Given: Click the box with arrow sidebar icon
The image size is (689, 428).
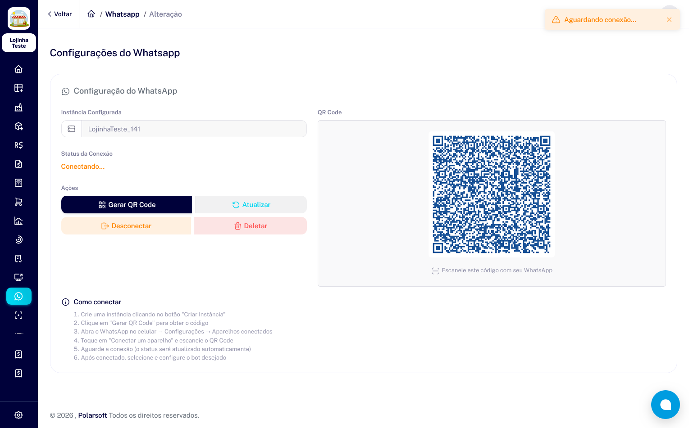Looking at the screenshot, I should (x=18, y=126).
